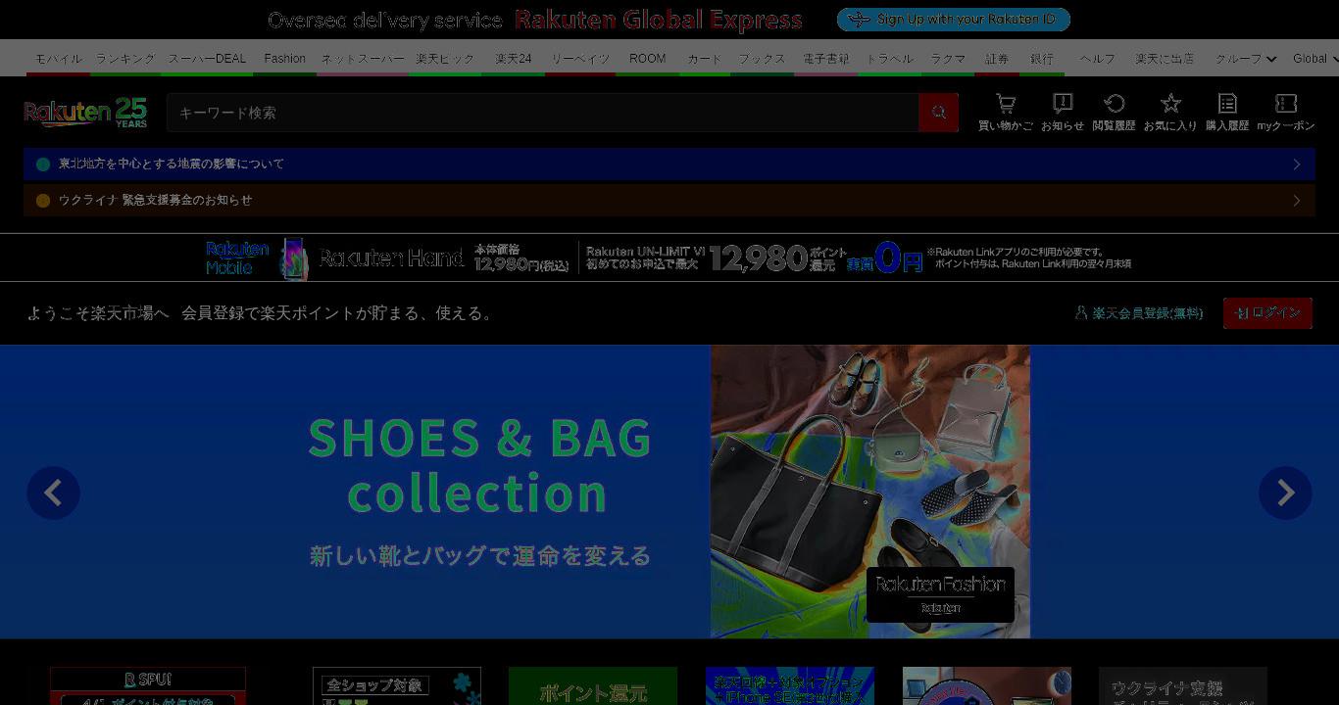The image size is (1339, 705).
Task: Click the Rakuten Hand mobile banner
Action: click(x=669, y=258)
